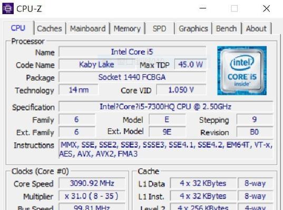Go to the SPD tab
Screen dimensions: 283x210
(x=159, y=28)
